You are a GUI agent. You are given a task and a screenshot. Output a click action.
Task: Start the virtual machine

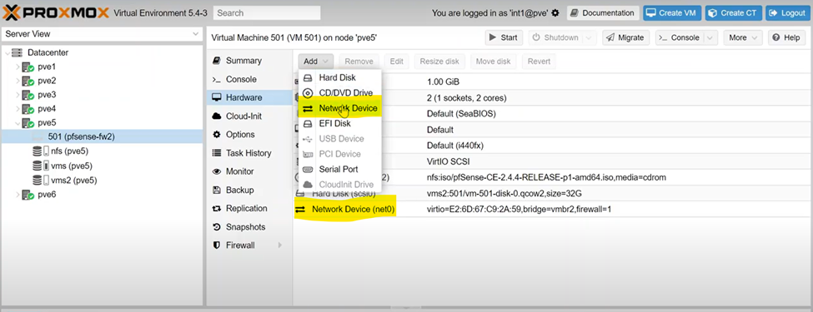[504, 37]
